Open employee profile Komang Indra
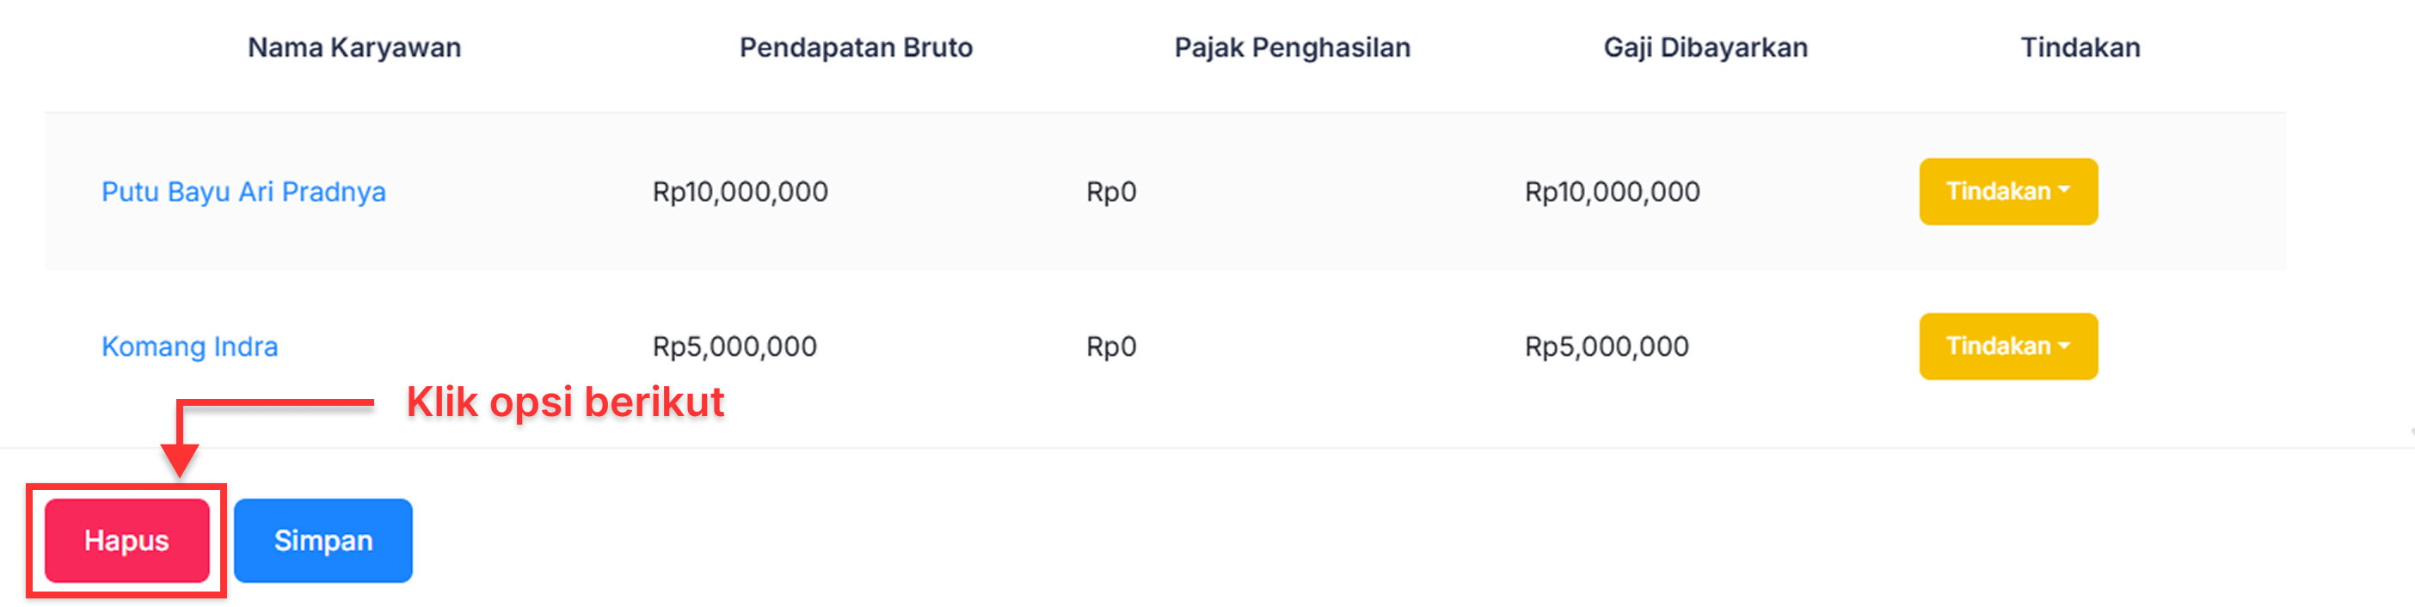Screen dimensions: 2415x607 [189, 346]
